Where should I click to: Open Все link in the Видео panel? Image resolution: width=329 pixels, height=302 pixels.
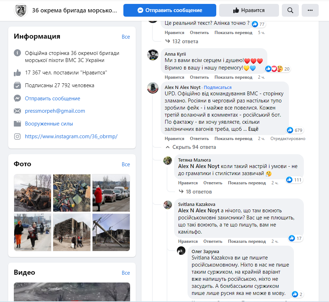click(x=126, y=273)
